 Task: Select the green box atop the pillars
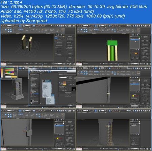[x=112, y=43]
